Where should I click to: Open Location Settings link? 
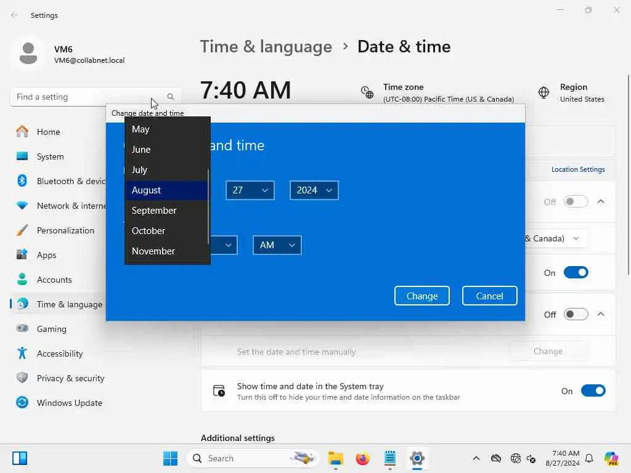[578, 169]
